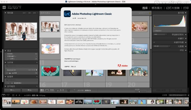Switch to the Slideshow module
The image size is (191, 110).
pos(171,8)
